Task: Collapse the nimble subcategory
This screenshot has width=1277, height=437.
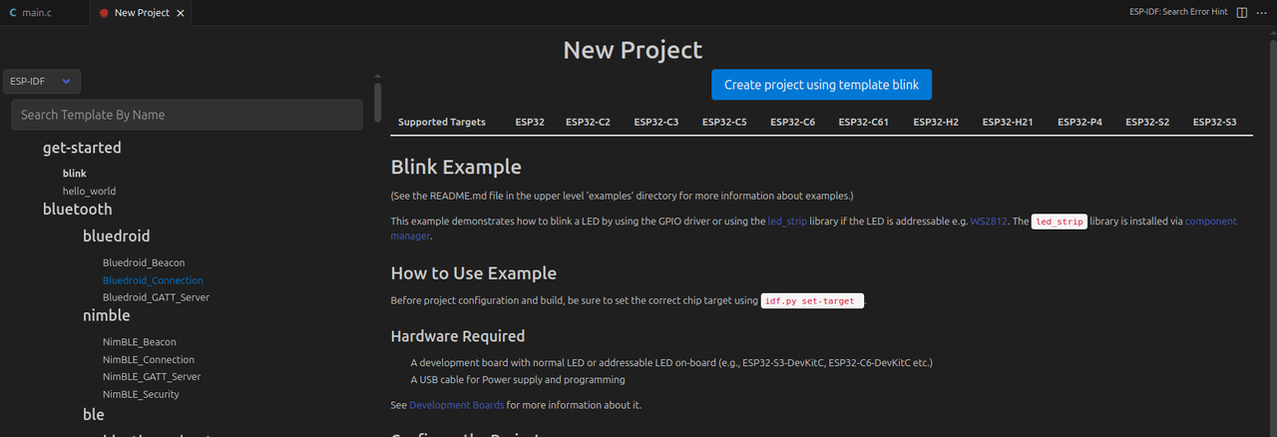Action: click(x=106, y=315)
